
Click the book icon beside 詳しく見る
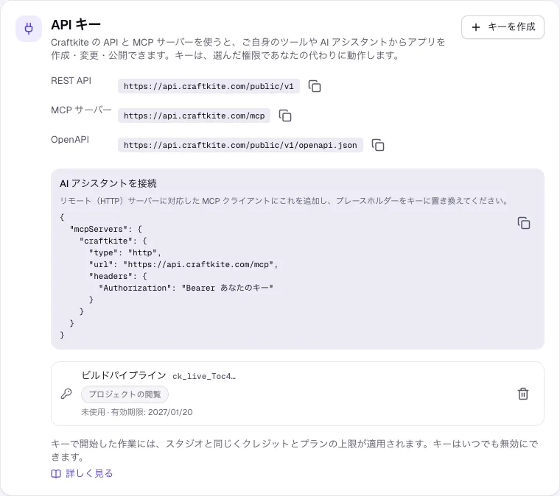tap(56, 473)
